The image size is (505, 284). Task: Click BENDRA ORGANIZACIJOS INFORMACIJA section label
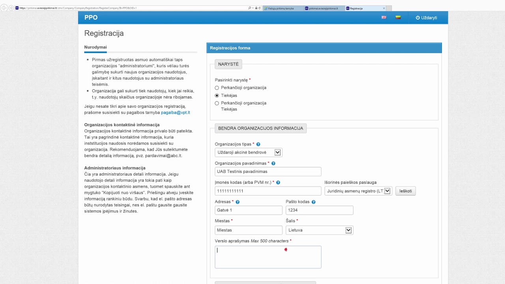coord(261,128)
